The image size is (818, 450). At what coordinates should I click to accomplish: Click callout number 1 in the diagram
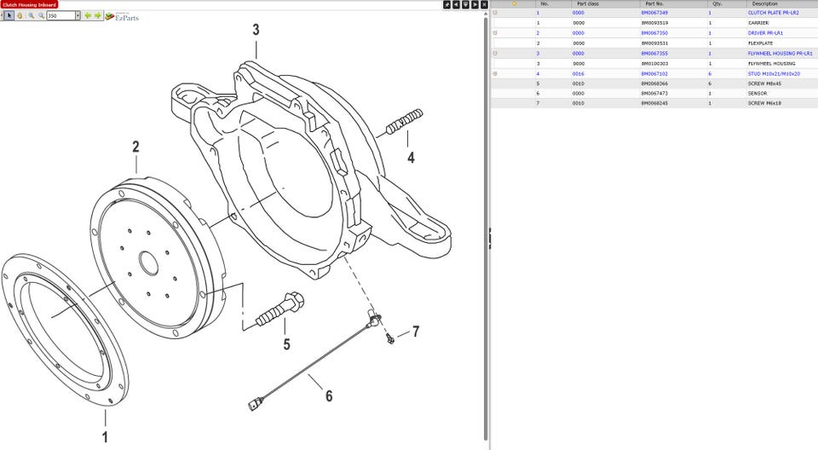click(x=105, y=437)
